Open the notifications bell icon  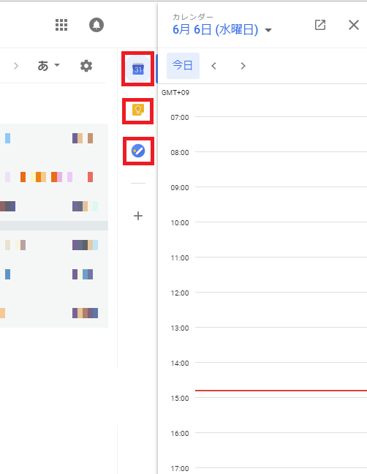(x=97, y=25)
